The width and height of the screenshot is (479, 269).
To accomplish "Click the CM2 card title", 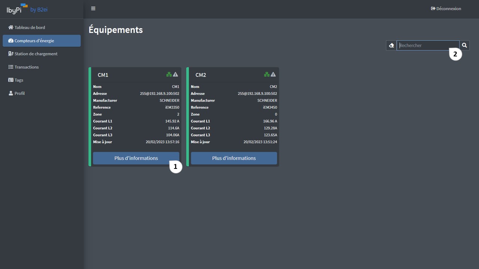I will tap(201, 75).
